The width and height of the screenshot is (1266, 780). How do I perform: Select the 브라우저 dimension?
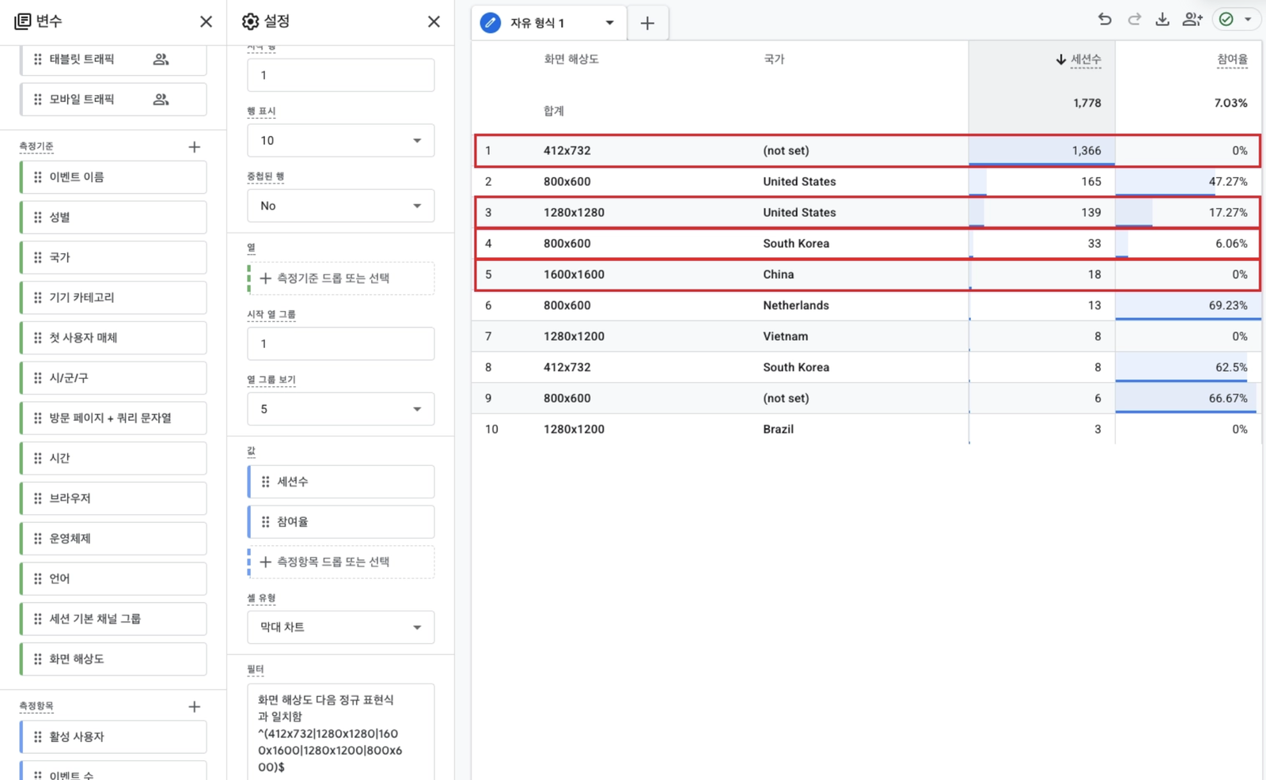114,498
